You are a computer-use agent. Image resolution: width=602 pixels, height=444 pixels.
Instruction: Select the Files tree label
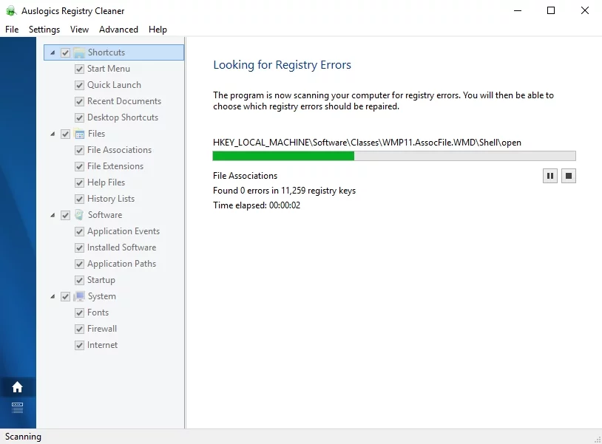(x=96, y=134)
